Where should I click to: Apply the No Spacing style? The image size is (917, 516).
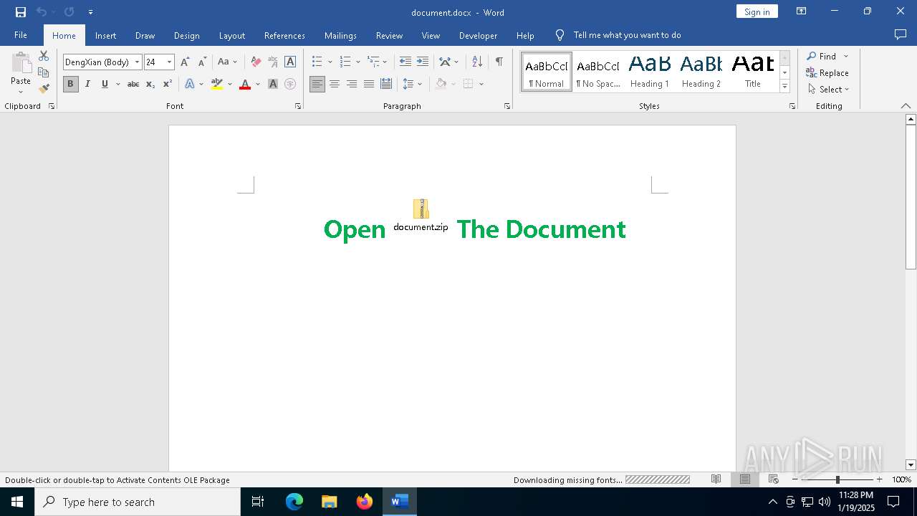[x=598, y=72]
